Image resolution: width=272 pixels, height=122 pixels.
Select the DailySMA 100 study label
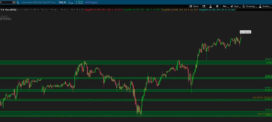pyautogui.click(x=139, y=10)
